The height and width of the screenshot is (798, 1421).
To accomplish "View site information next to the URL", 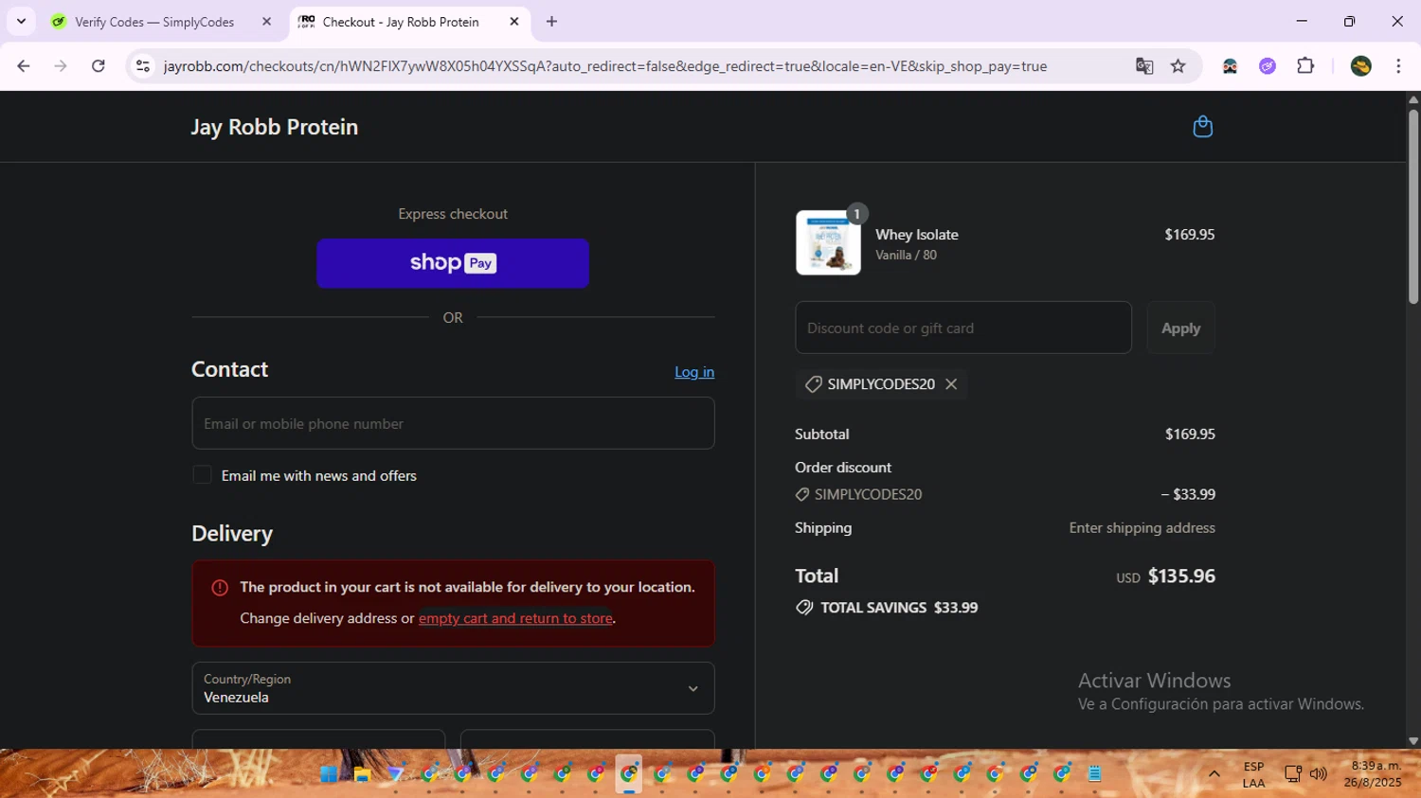I will [x=143, y=66].
